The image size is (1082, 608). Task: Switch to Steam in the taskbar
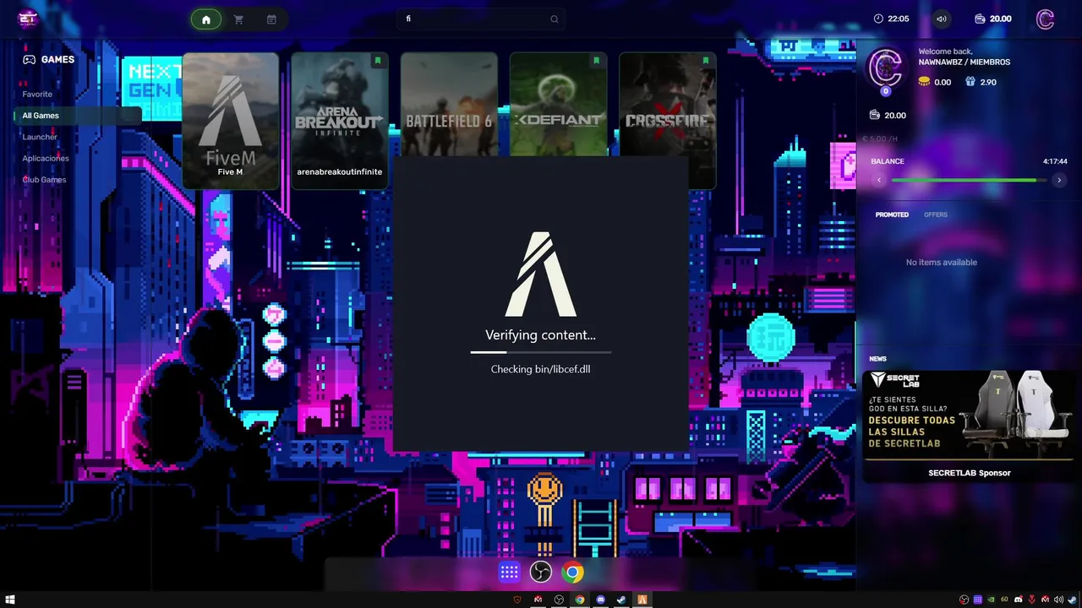point(621,600)
